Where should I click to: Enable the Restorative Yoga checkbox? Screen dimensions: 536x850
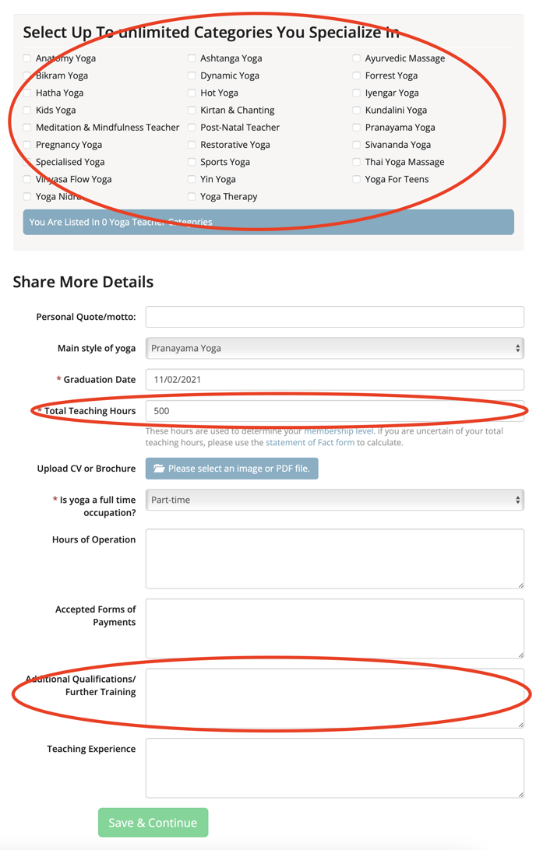192,145
